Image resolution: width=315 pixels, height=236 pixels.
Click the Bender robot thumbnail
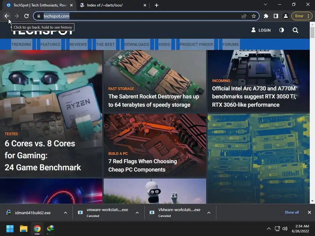155,191
